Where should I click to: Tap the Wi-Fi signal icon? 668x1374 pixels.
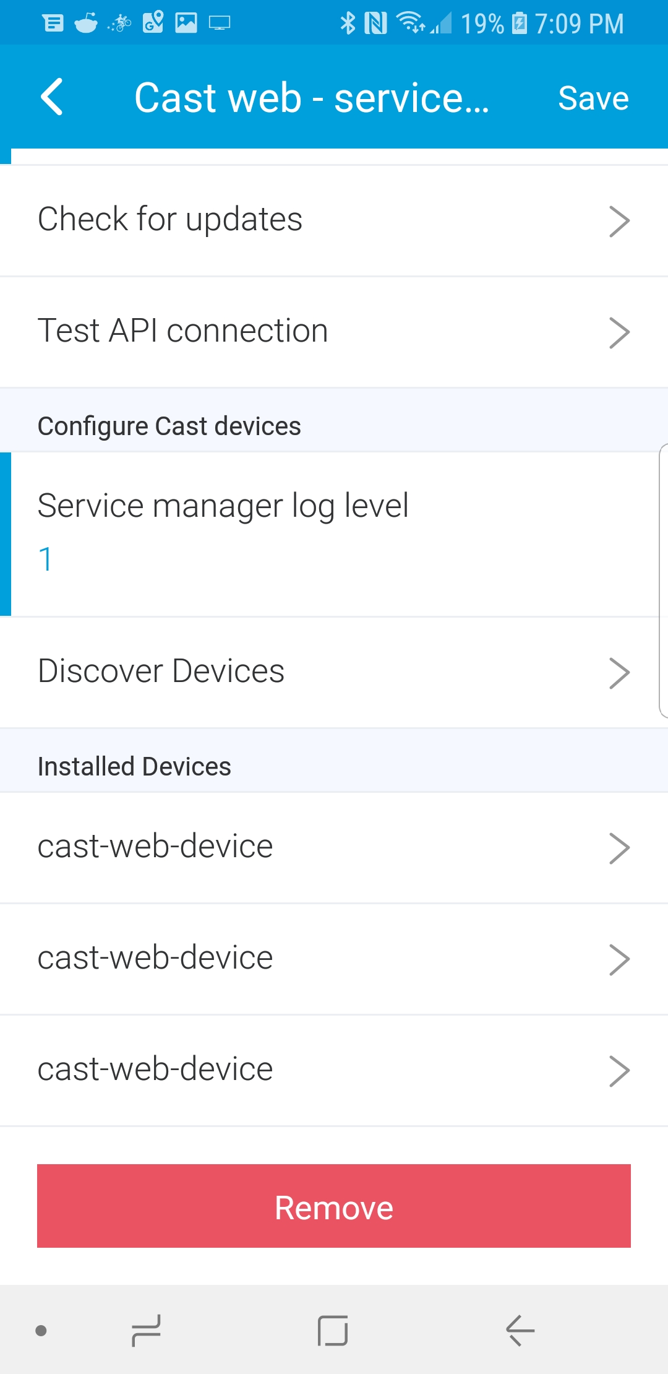[x=410, y=22]
